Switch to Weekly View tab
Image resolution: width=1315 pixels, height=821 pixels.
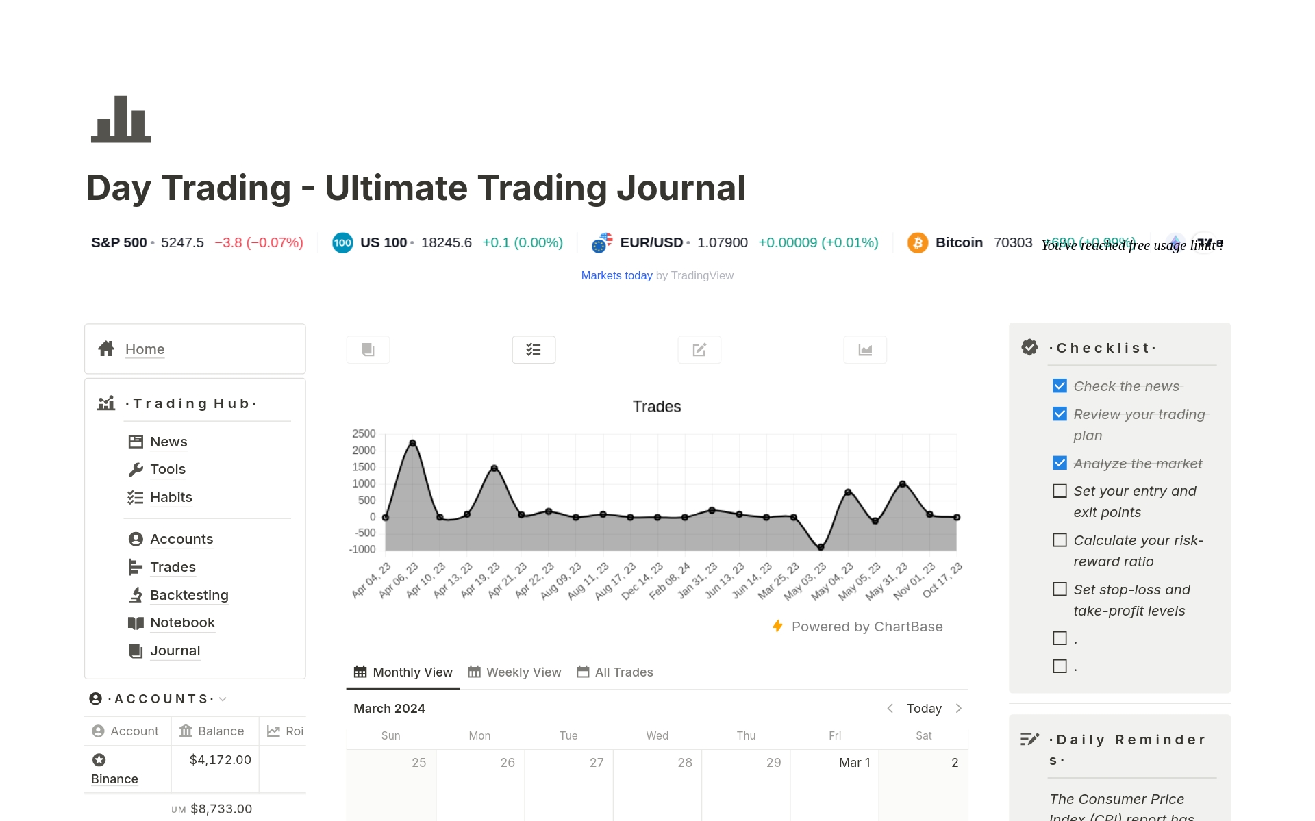click(514, 672)
